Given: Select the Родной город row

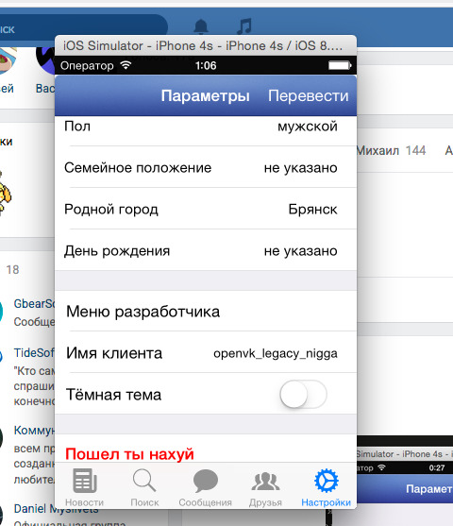Looking at the screenshot, I should (206, 209).
